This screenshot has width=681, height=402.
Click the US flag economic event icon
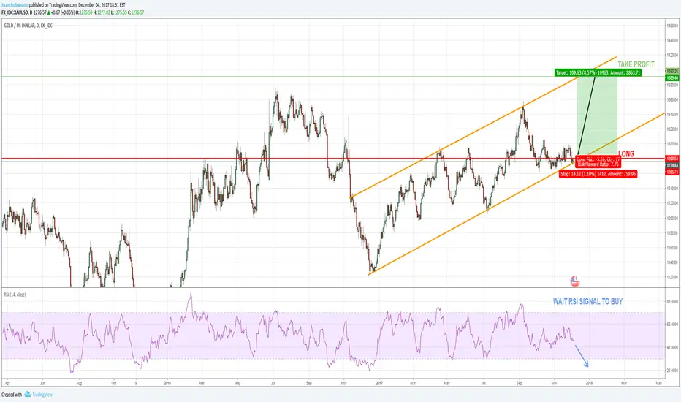(574, 281)
